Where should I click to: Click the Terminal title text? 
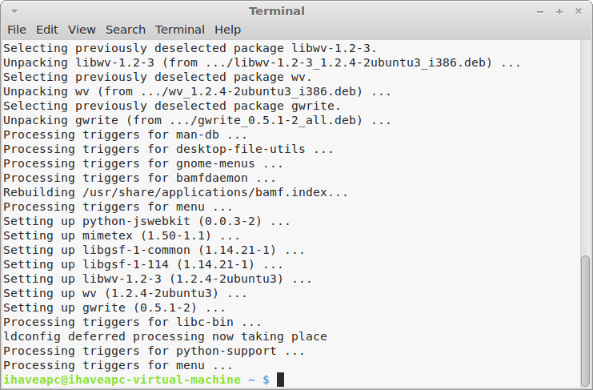click(x=276, y=11)
